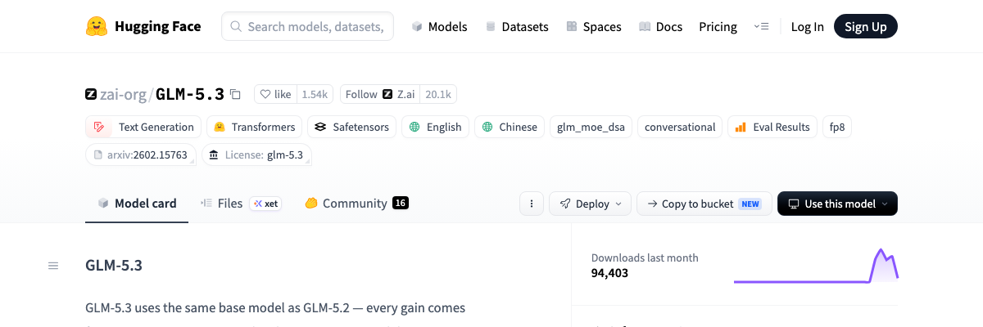The height and width of the screenshot is (327, 983).
Task: Select the fp8 tag
Action: coord(837,127)
